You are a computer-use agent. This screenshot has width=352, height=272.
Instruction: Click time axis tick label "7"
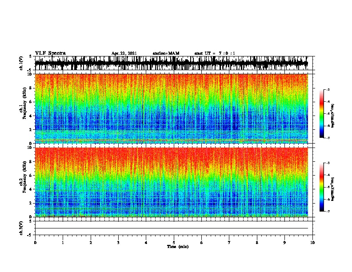229,243
